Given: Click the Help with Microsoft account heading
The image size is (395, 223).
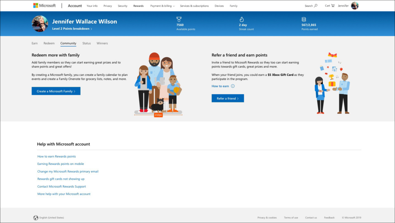Looking at the screenshot, I should tap(64, 144).
